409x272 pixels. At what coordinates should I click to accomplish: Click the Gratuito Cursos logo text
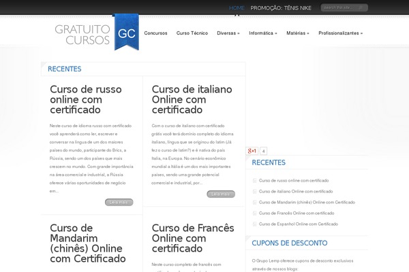coord(82,35)
